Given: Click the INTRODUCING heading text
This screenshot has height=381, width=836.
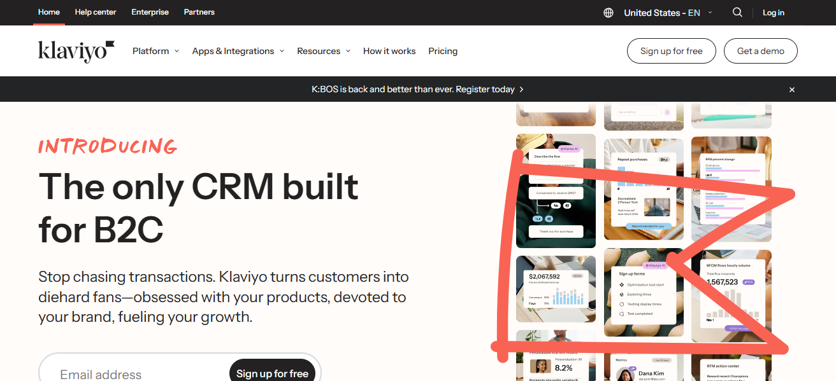Looking at the screenshot, I should click(x=107, y=146).
